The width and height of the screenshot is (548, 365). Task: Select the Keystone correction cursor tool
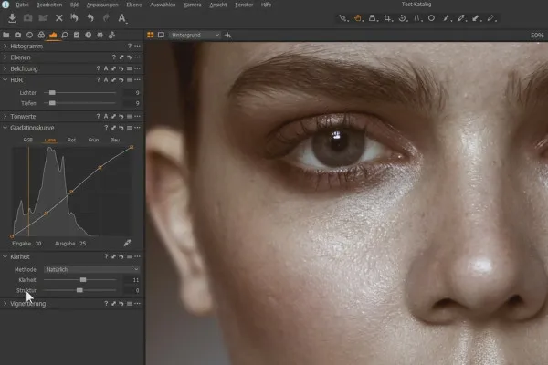pos(417,18)
